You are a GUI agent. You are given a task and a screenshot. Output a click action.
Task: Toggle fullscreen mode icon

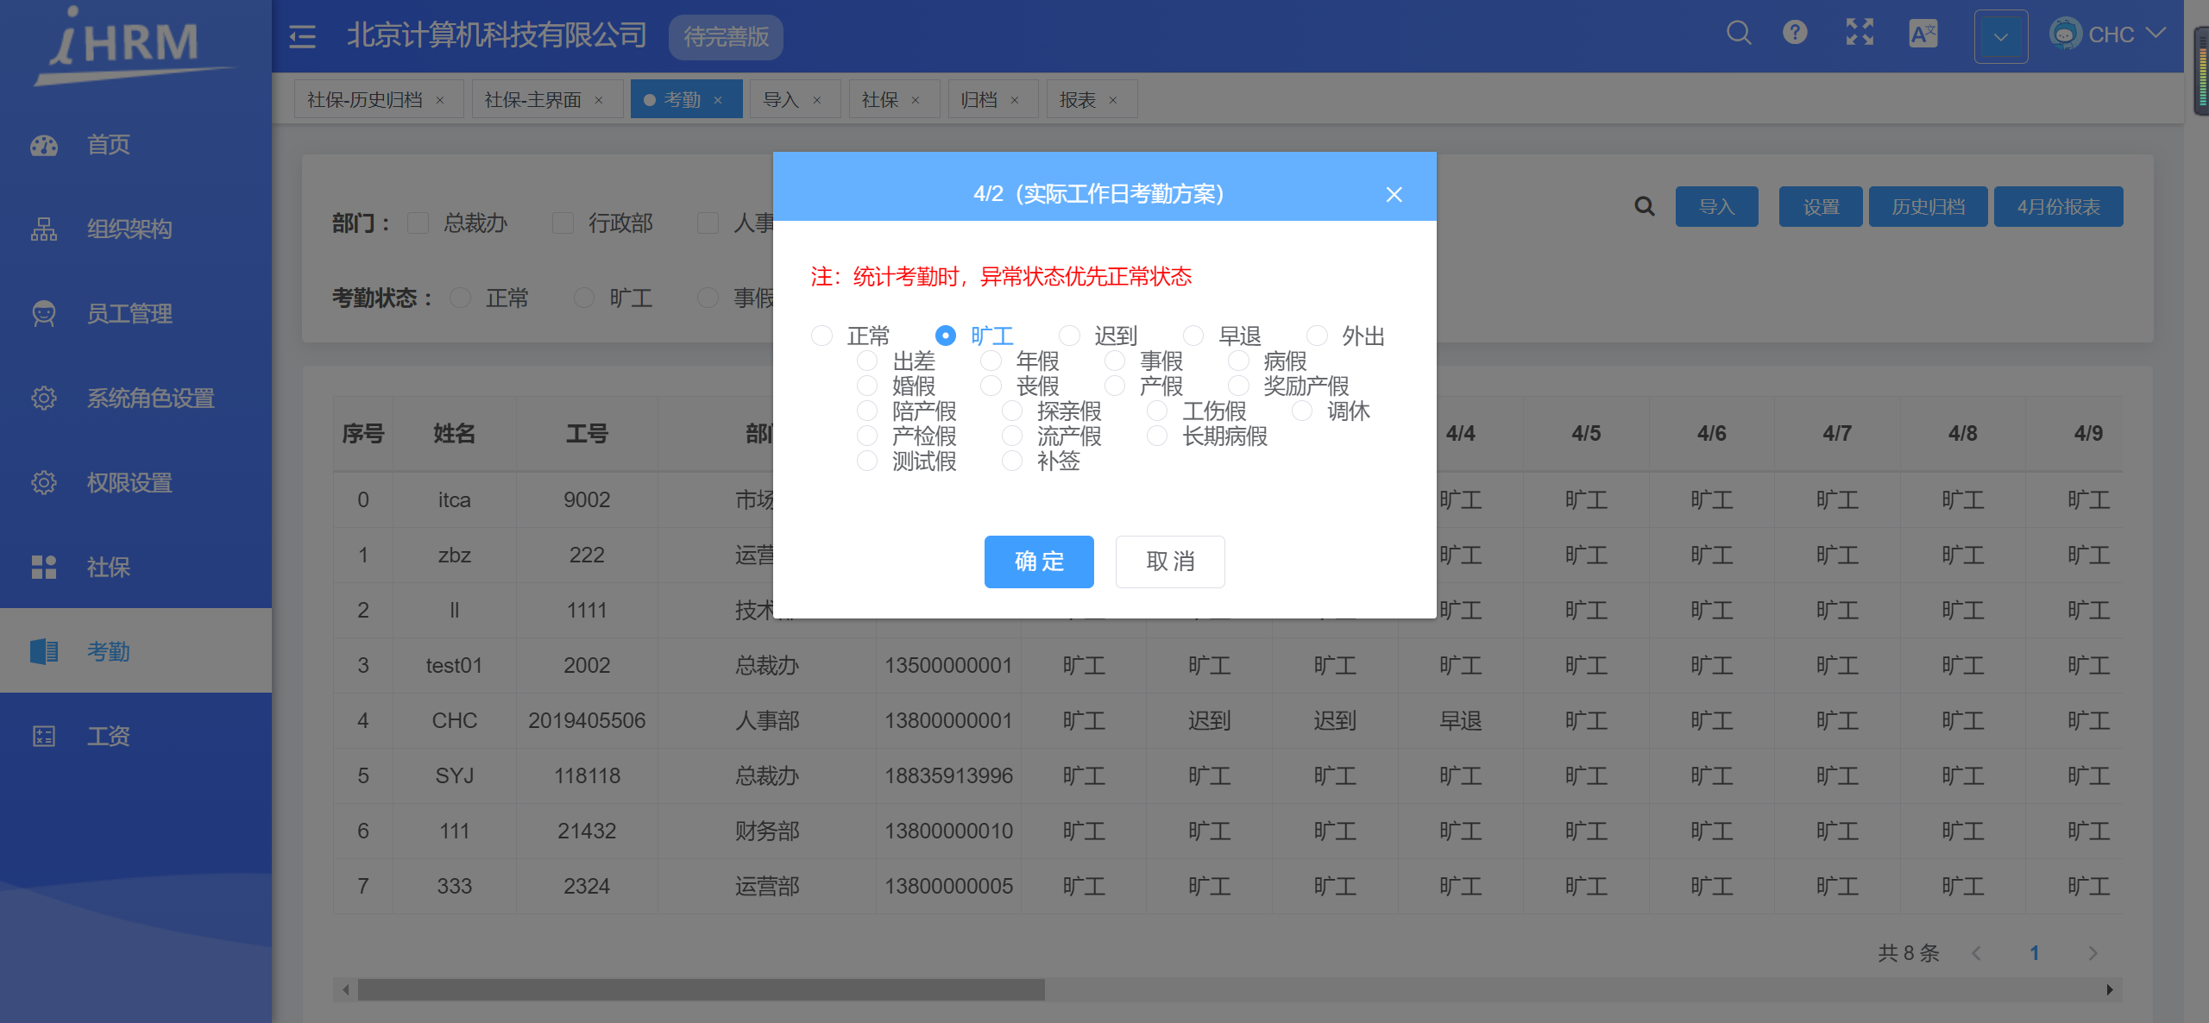(1860, 33)
